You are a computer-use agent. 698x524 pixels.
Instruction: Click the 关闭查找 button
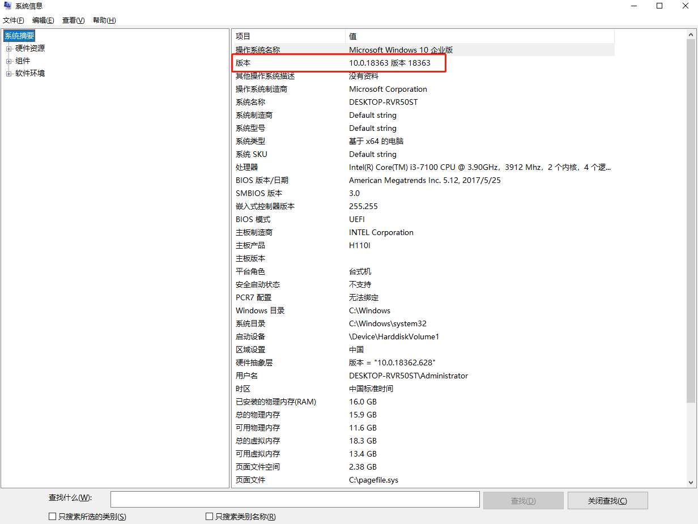tap(607, 500)
